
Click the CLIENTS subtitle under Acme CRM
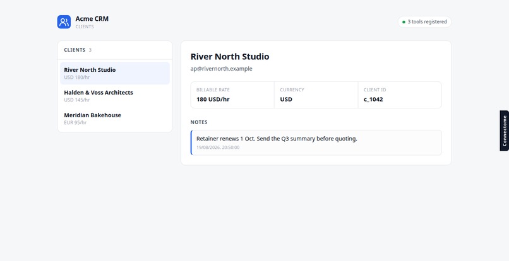85,26
